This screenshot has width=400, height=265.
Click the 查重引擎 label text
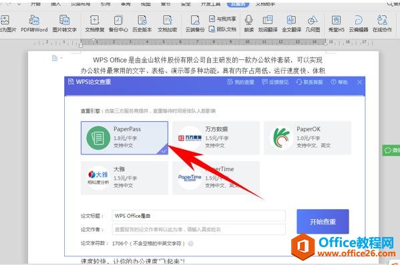[x=91, y=111]
